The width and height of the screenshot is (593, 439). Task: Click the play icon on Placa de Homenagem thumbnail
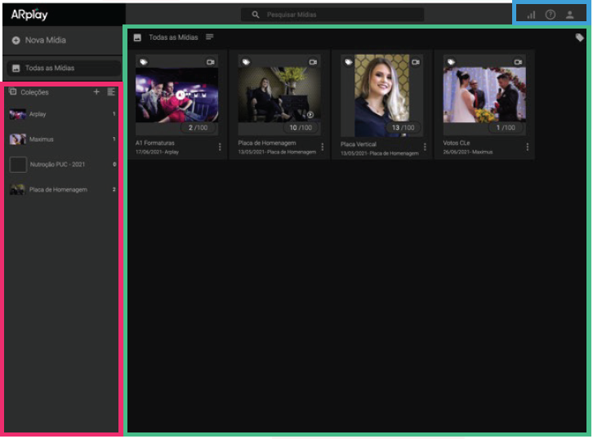pos(310,114)
